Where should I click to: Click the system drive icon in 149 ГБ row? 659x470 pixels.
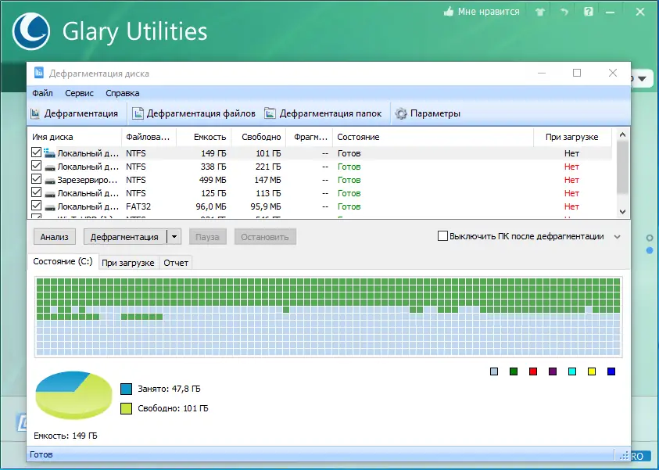pyautogui.click(x=49, y=153)
